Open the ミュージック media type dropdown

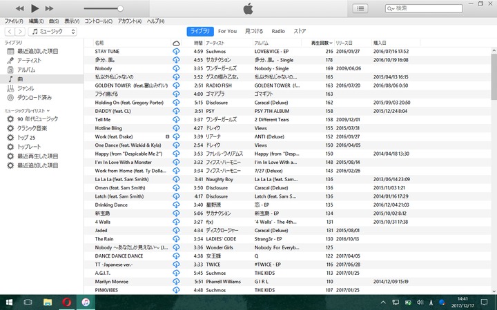(x=47, y=32)
